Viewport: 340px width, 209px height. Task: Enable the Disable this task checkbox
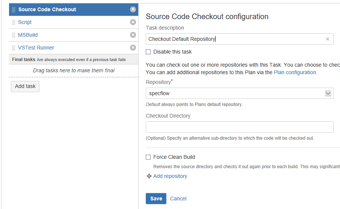point(148,52)
